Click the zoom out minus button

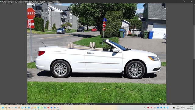click(166, 104)
